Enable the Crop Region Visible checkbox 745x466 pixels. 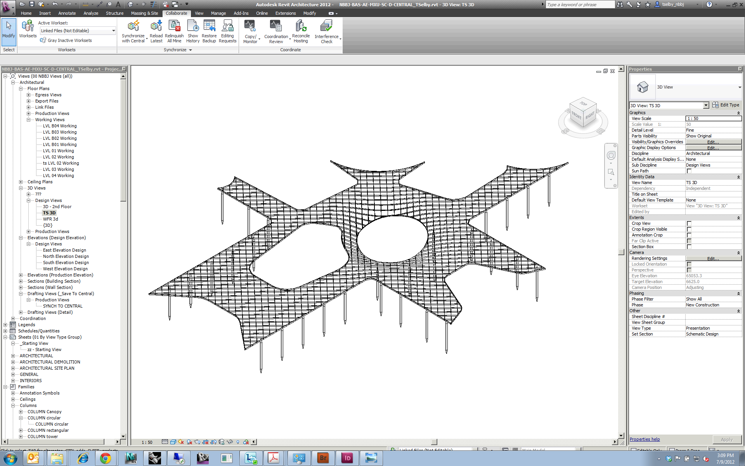[689, 229]
